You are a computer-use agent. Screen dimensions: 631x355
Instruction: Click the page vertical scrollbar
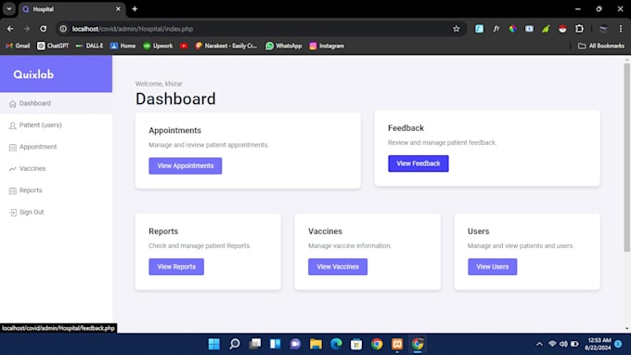pyautogui.click(x=626, y=157)
